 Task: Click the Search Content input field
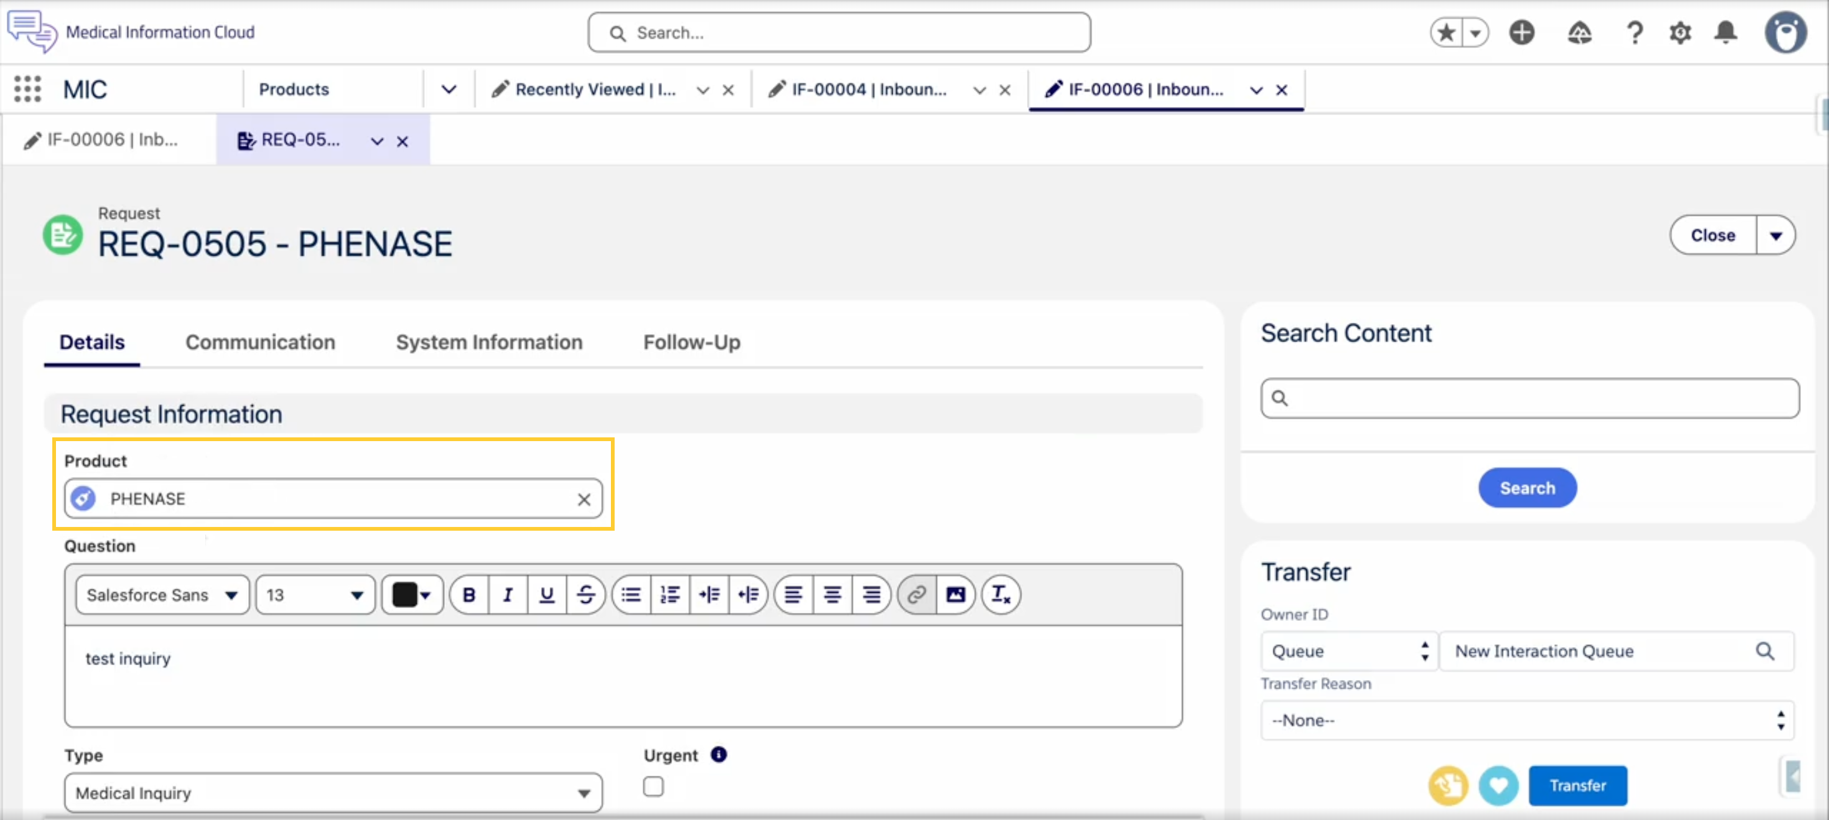click(1530, 398)
